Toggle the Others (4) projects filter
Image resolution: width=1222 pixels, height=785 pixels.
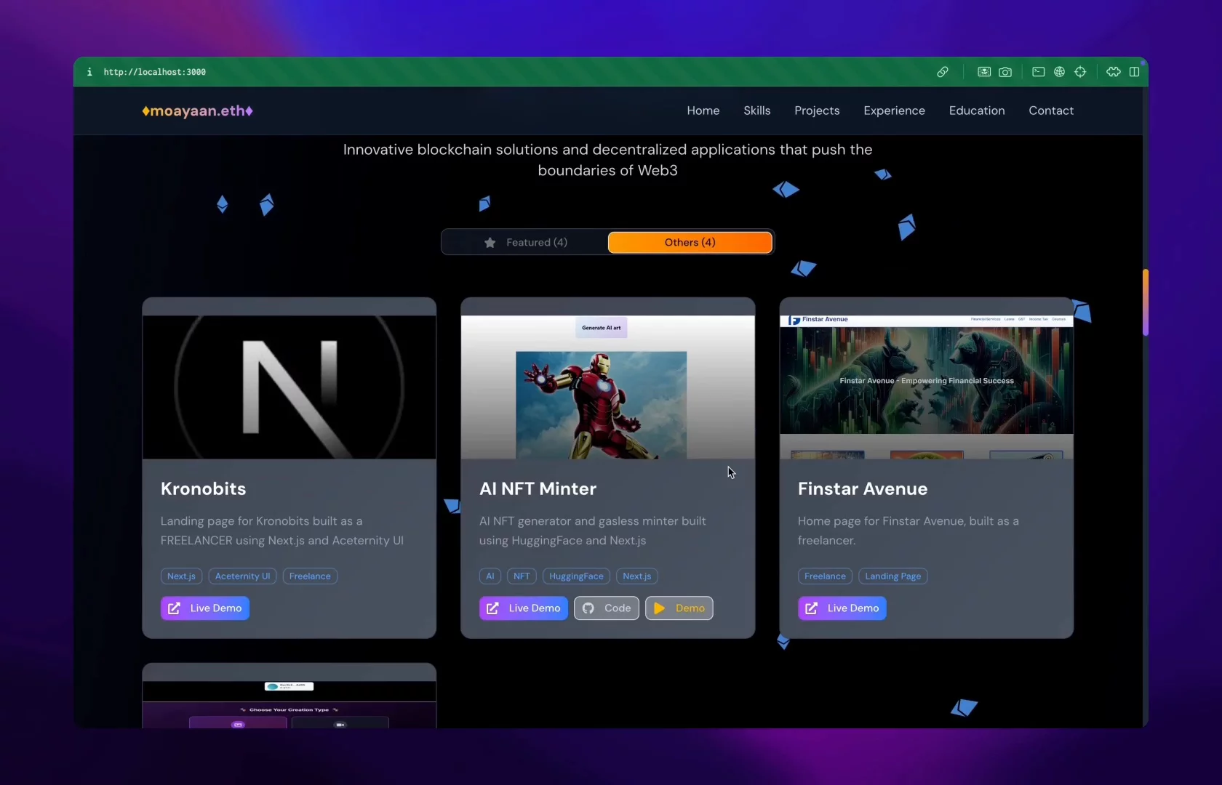coord(689,242)
